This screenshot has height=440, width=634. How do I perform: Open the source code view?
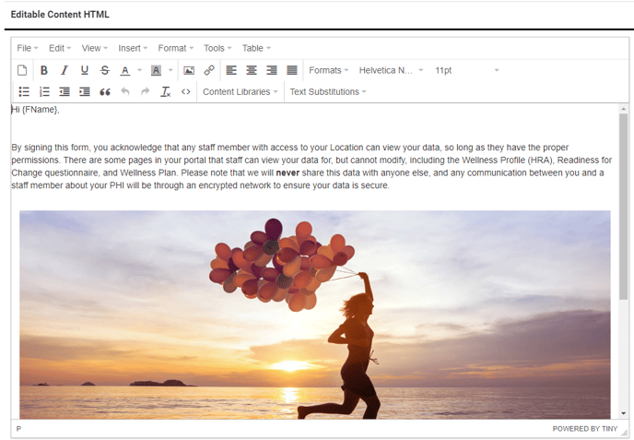[185, 92]
